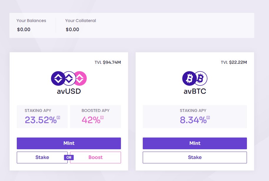Click the info icon beside 8.34% staking APY
This screenshot has height=181, width=269.
pyautogui.click(x=208, y=118)
